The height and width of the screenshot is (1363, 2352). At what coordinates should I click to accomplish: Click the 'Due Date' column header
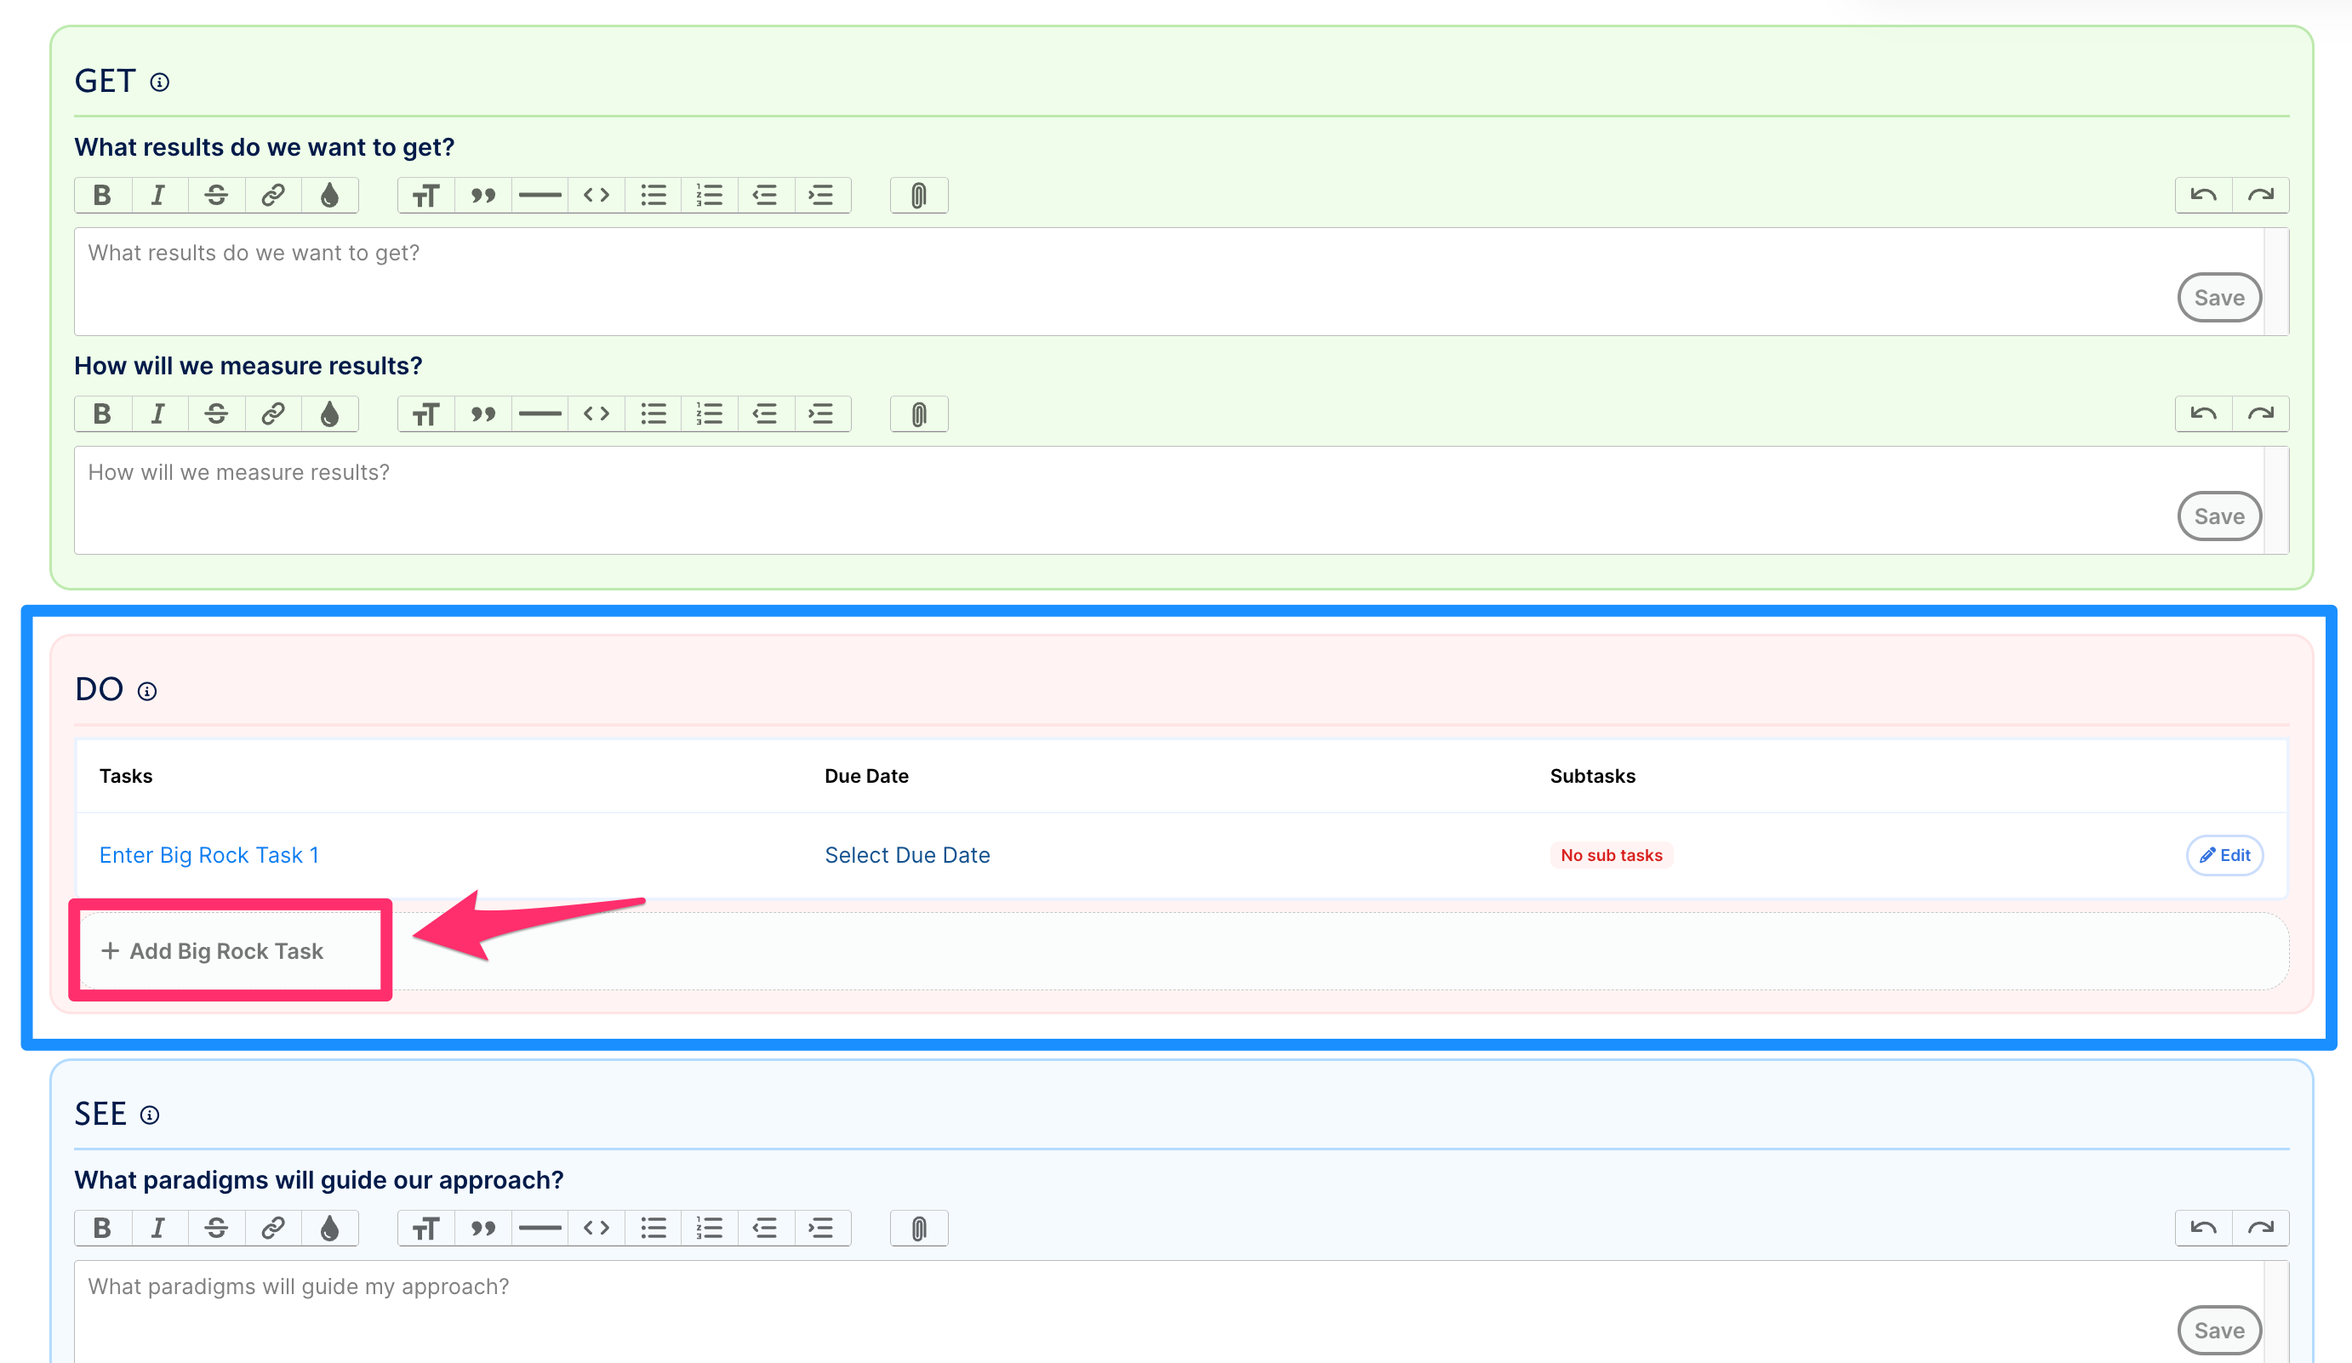(866, 775)
